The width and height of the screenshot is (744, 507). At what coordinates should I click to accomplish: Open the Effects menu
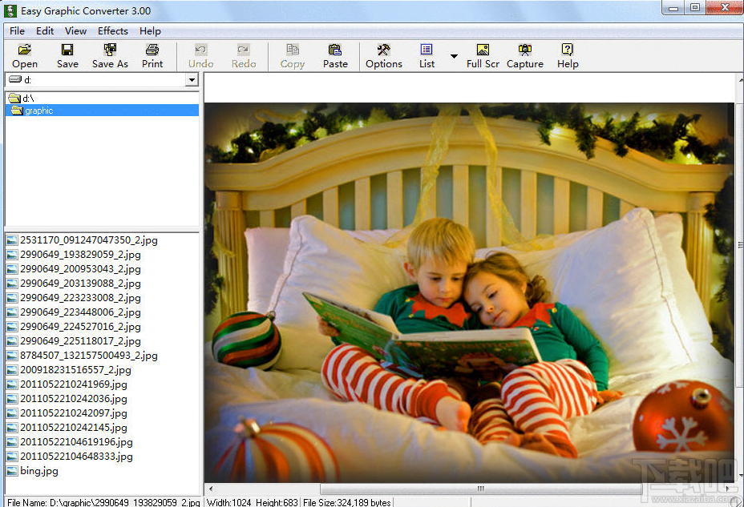coord(112,30)
